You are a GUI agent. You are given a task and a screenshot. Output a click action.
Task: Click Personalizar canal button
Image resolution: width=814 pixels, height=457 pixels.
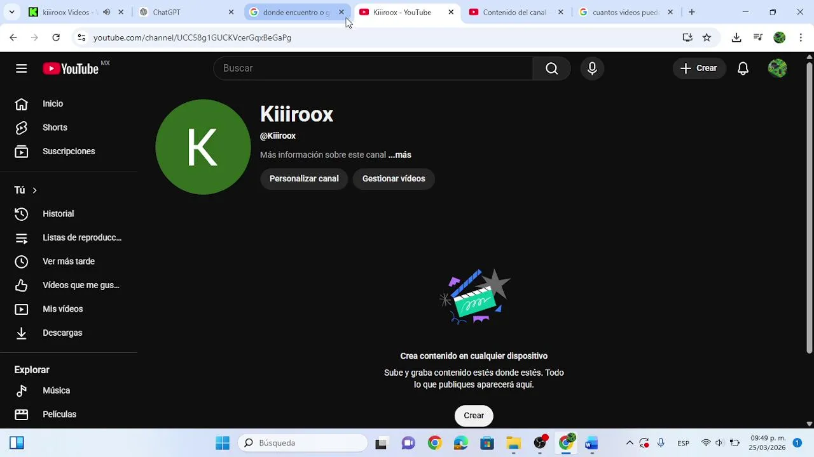coord(304,179)
